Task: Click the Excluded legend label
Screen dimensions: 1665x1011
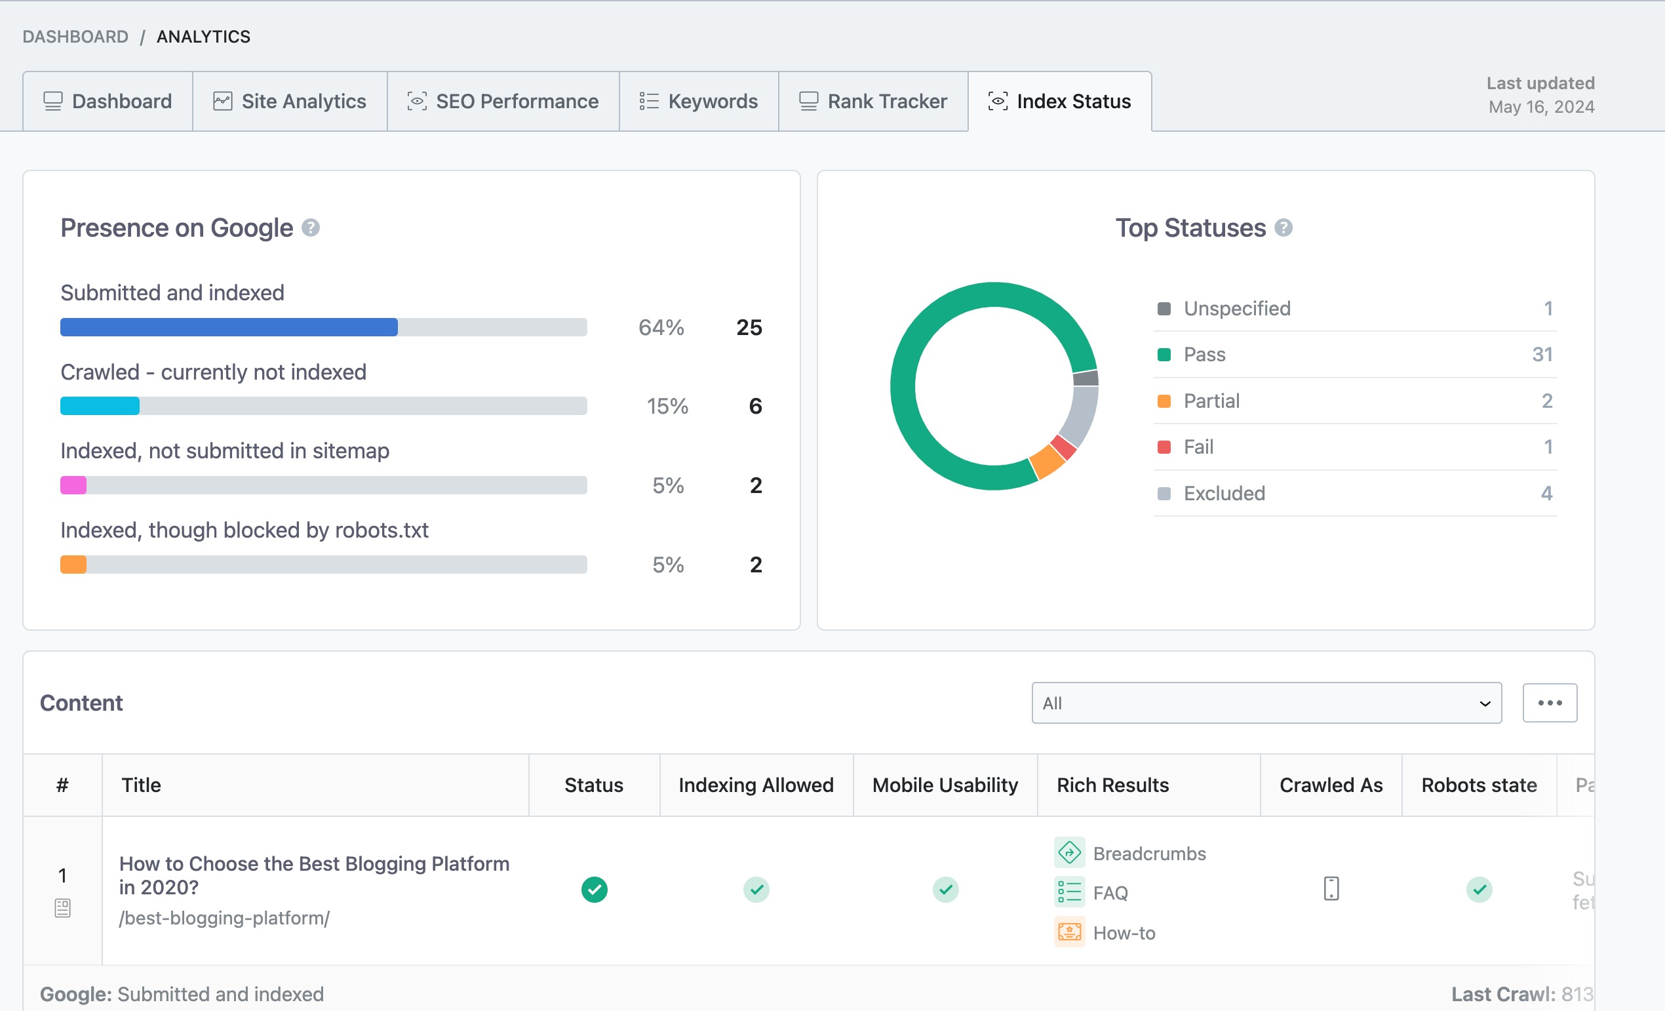Action: pos(1224,494)
